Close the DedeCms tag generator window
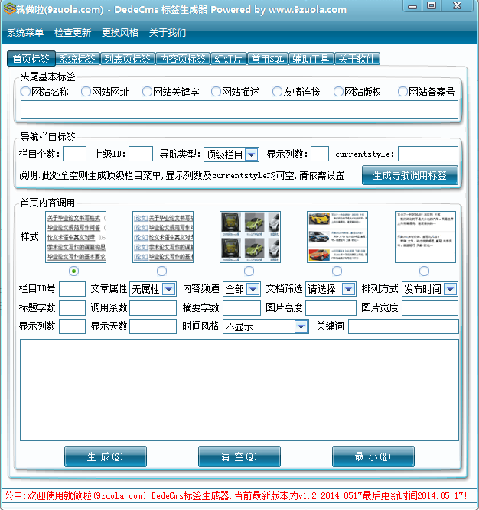This screenshot has height=510, width=479. pyautogui.click(x=457, y=6)
